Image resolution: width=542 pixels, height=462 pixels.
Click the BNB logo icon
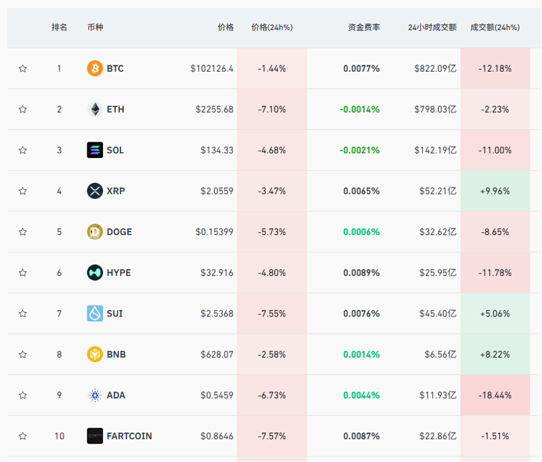click(x=95, y=354)
